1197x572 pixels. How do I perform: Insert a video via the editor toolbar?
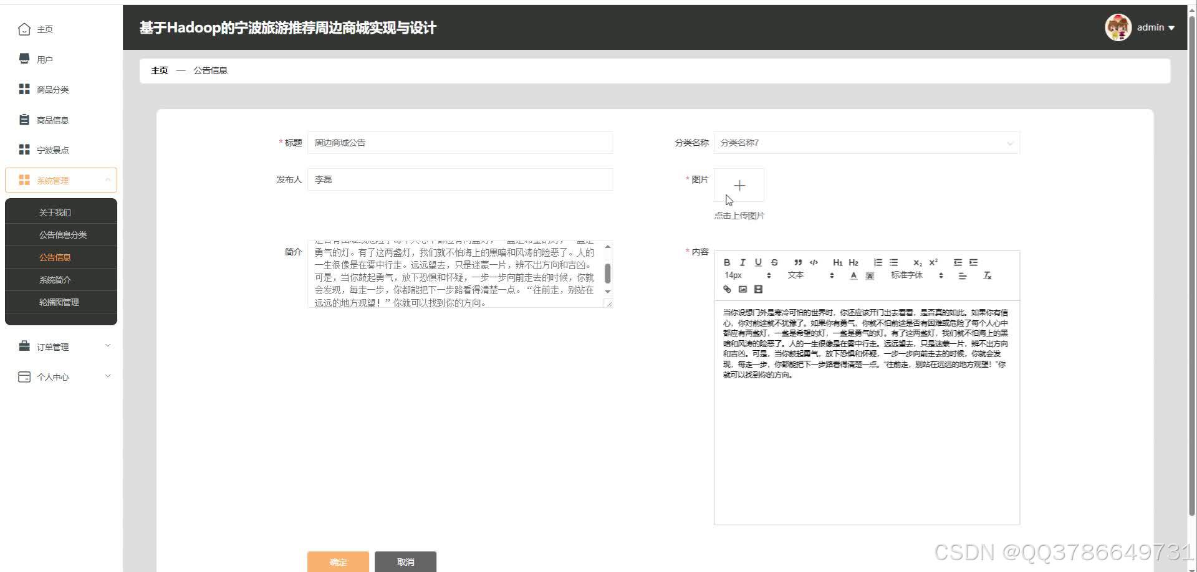click(x=758, y=289)
